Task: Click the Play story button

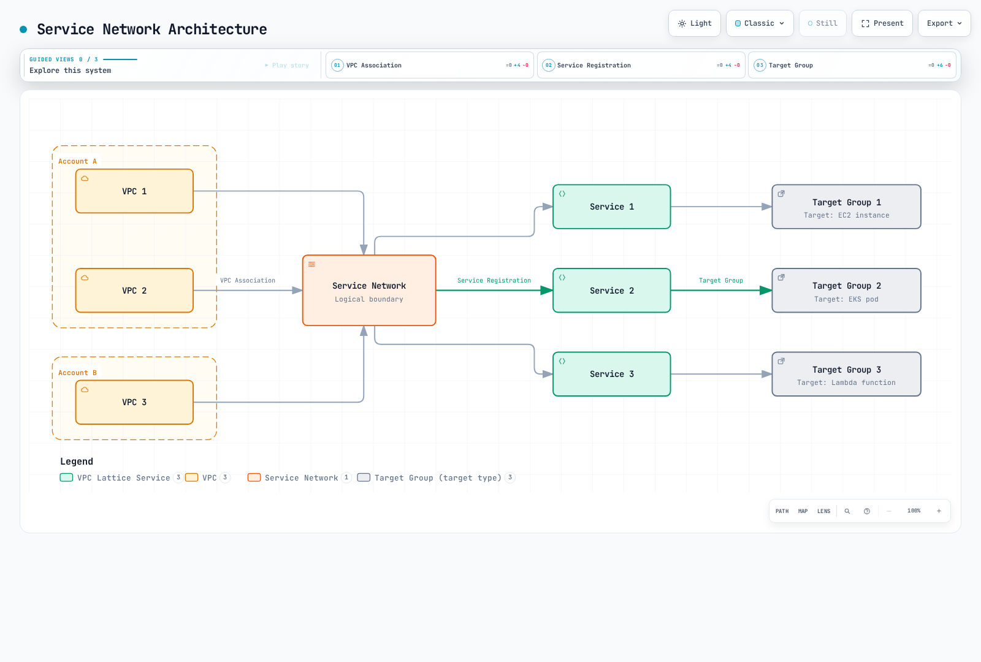Action: tap(287, 65)
